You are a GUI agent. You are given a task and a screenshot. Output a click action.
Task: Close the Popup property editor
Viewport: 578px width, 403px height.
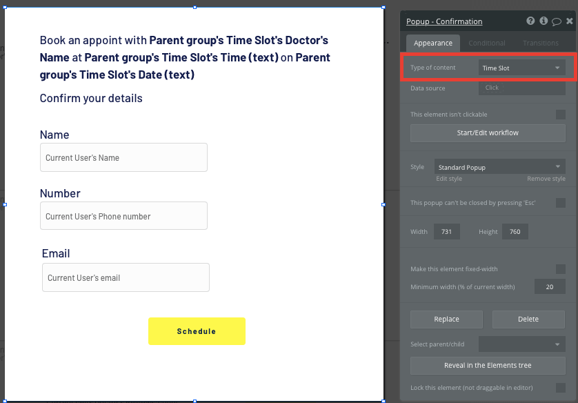[x=569, y=21]
